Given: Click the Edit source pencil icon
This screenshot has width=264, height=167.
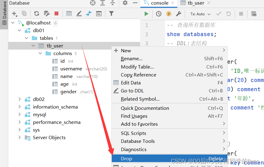Looking at the screenshot, I should click(79, 13).
